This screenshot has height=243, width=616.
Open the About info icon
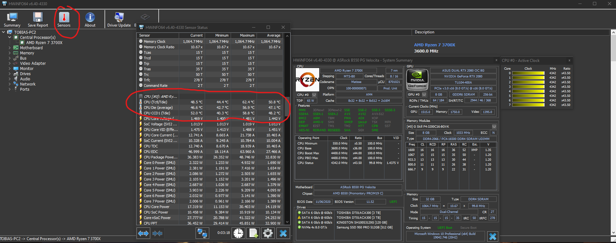(90, 20)
